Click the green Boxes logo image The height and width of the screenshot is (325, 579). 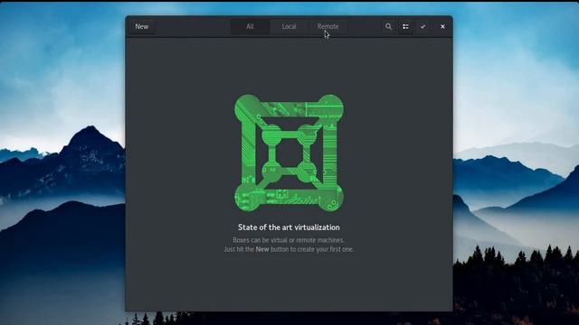289,153
